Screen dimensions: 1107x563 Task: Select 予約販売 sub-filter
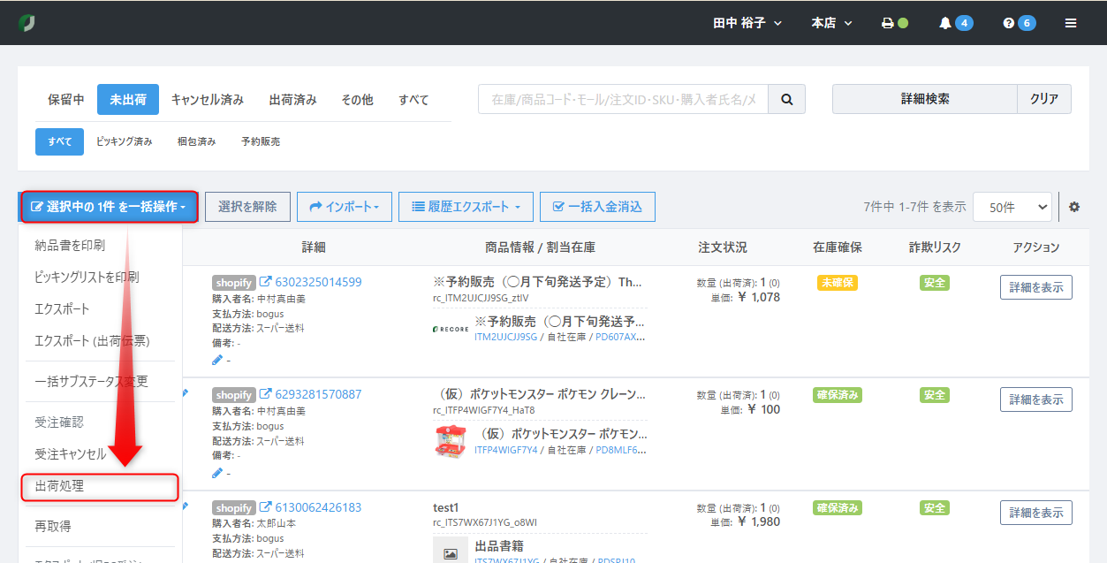[261, 141]
